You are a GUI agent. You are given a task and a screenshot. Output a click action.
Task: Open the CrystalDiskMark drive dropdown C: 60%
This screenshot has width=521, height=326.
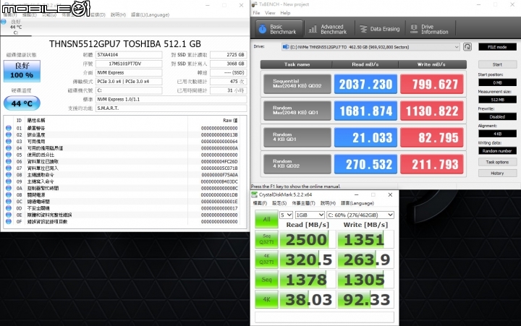pos(360,215)
